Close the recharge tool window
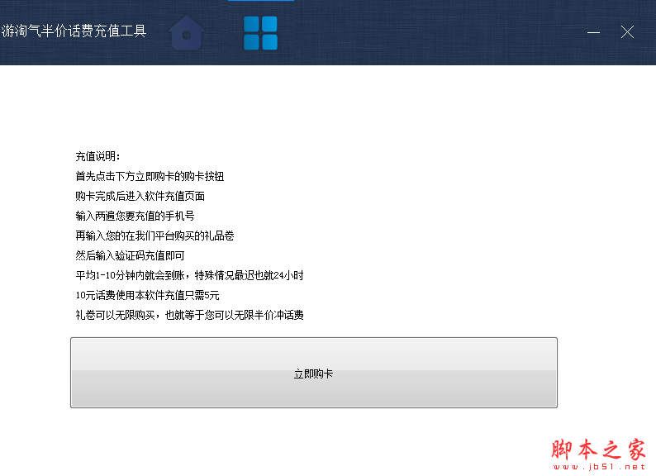The image size is (656, 476). [x=627, y=32]
